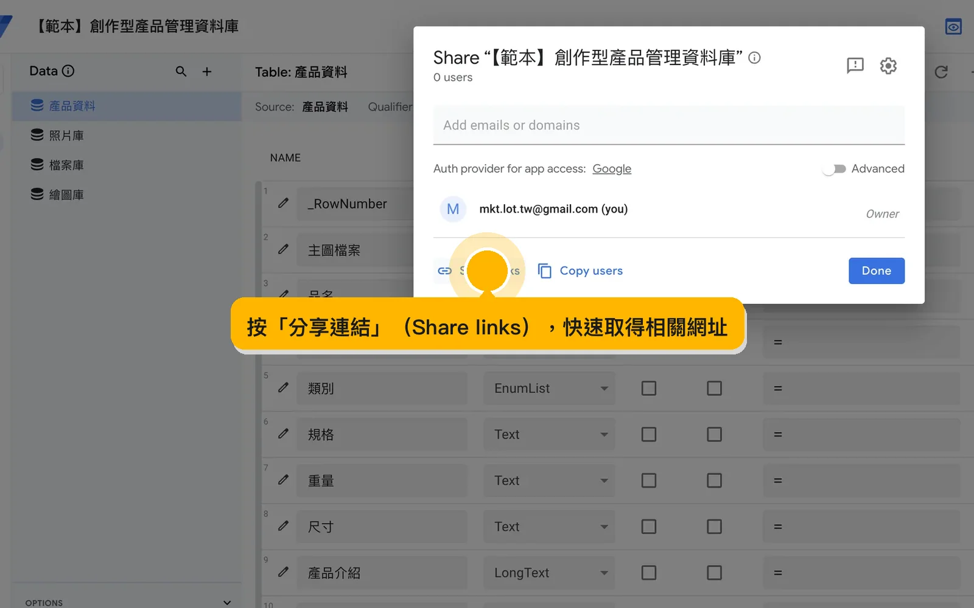Click the 產品介紹 name field
Screen dimensions: 974x608
click(382, 573)
